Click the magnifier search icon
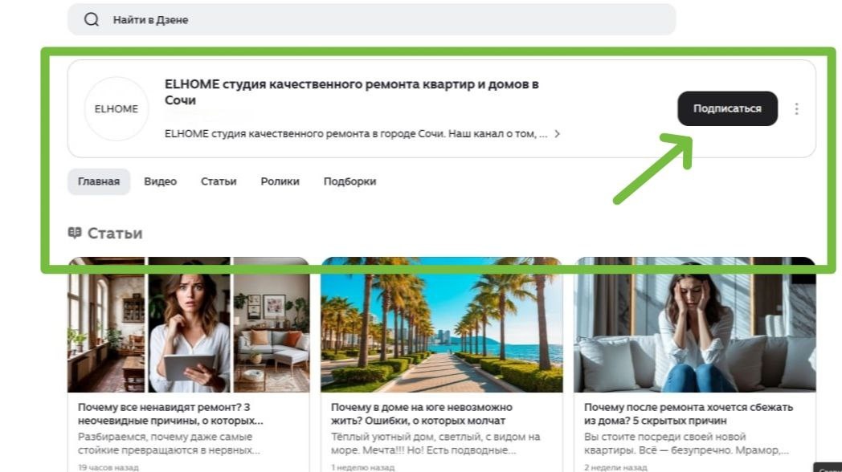Image resolution: width=842 pixels, height=472 pixels. click(92, 20)
